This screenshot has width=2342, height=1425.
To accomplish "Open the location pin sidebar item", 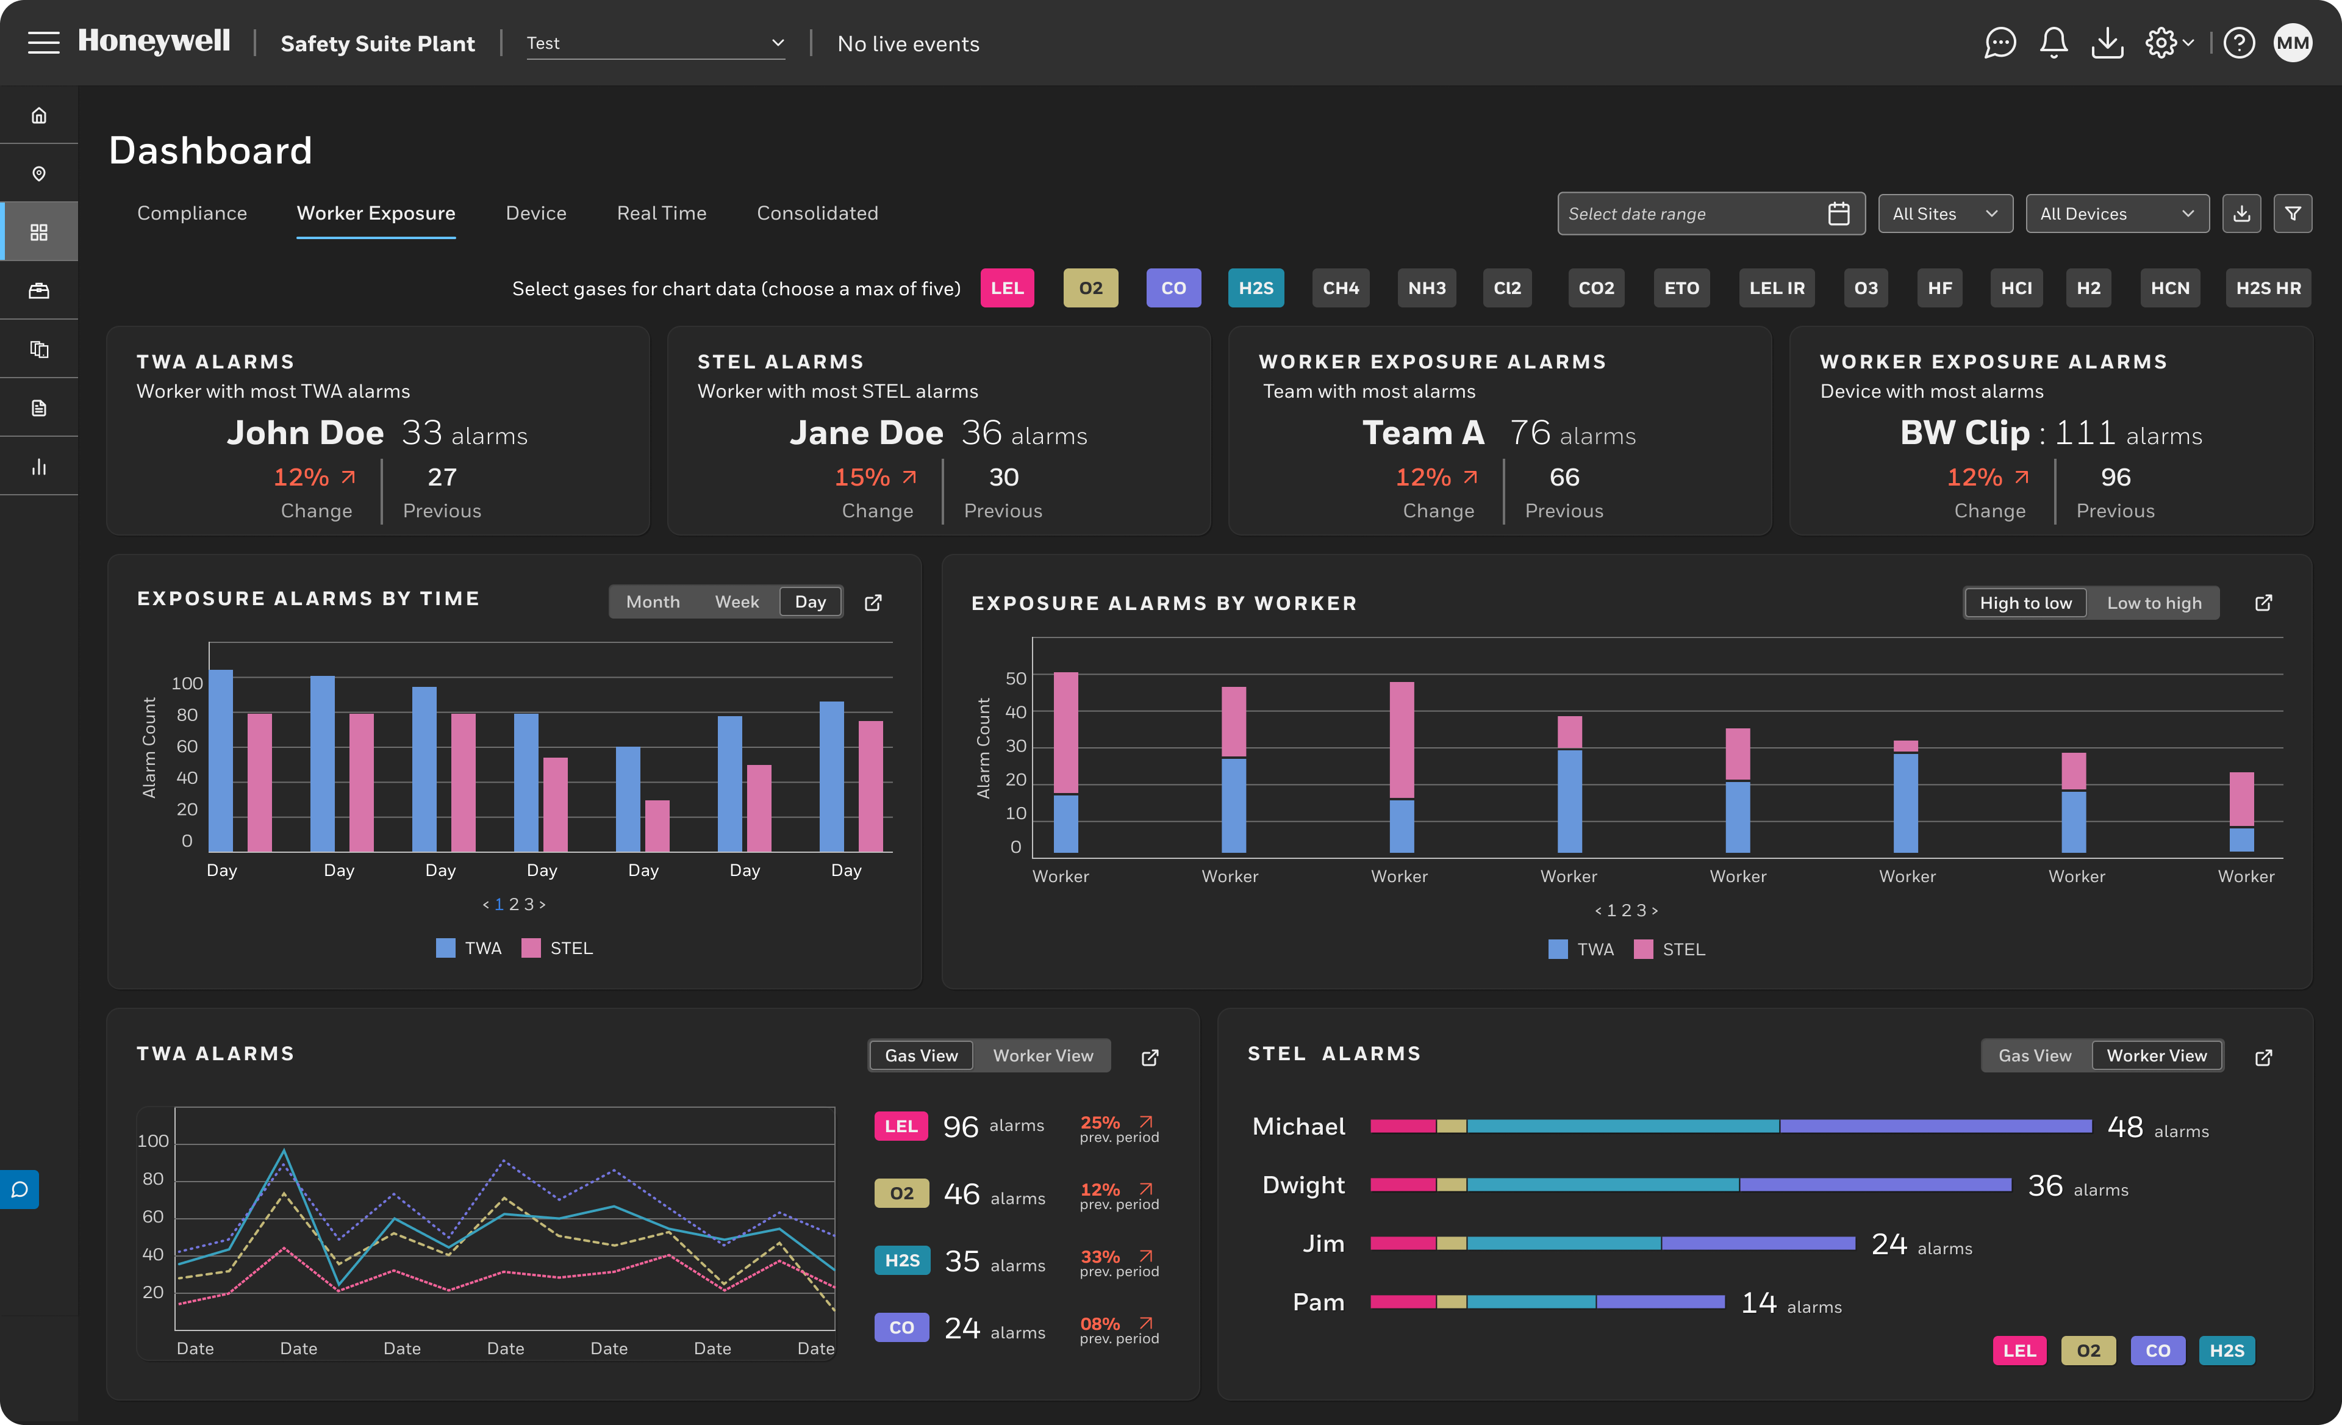I will coord(39,174).
